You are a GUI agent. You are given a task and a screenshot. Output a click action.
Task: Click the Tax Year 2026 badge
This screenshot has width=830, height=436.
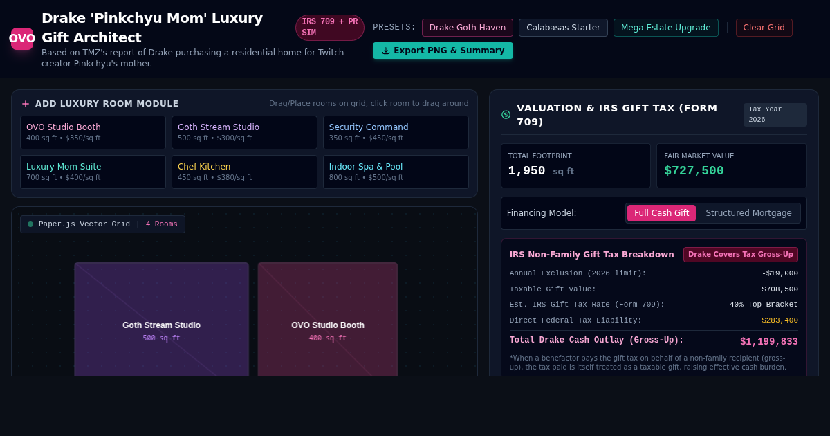(775, 115)
